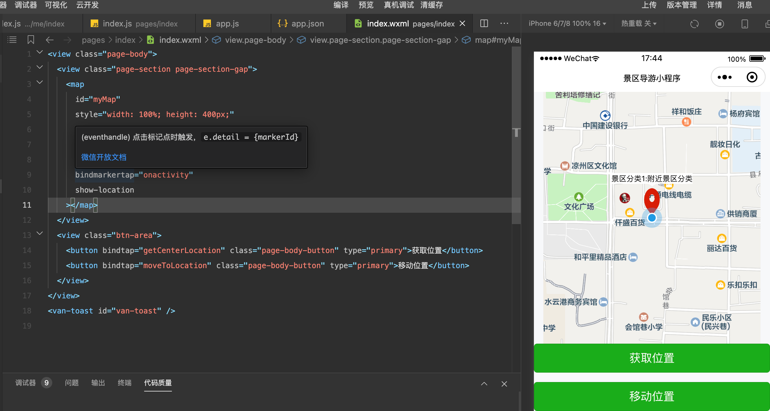The width and height of the screenshot is (770, 411).
Task: Collapse the btn-area view on line 13
Action: tap(40, 234)
